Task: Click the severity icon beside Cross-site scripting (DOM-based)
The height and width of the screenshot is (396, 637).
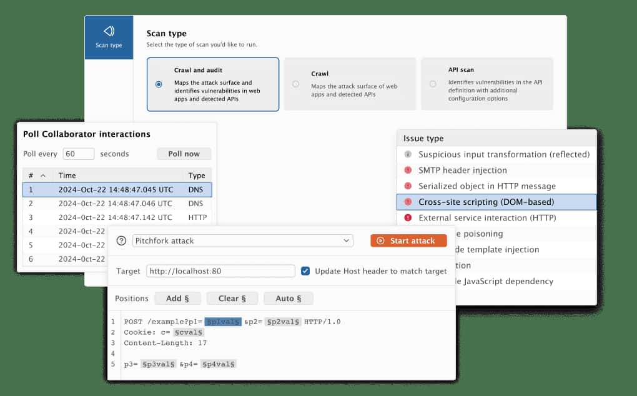Action: pyautogui.click(x=407, y=202)
